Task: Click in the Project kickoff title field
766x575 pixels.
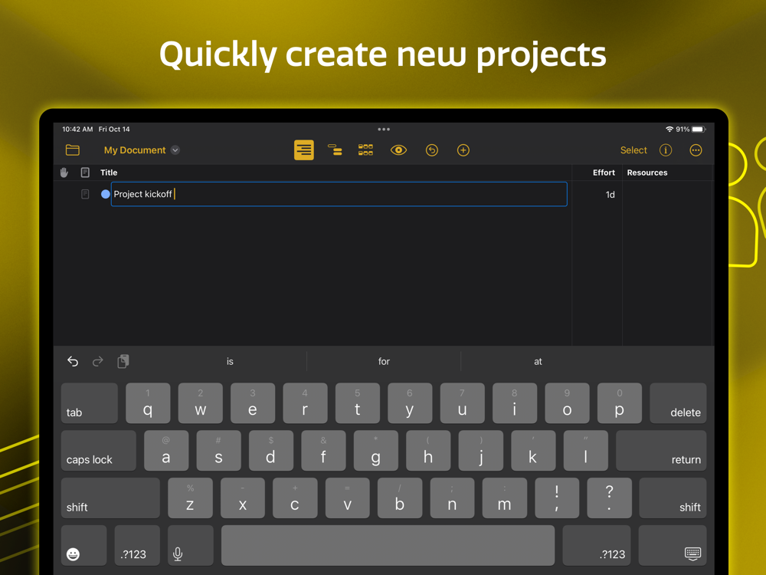Action: tap(339, 194)
